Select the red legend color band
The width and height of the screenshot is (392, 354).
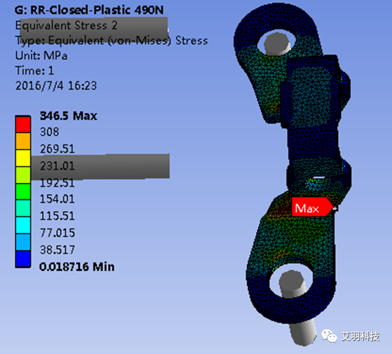click(23, 124)
